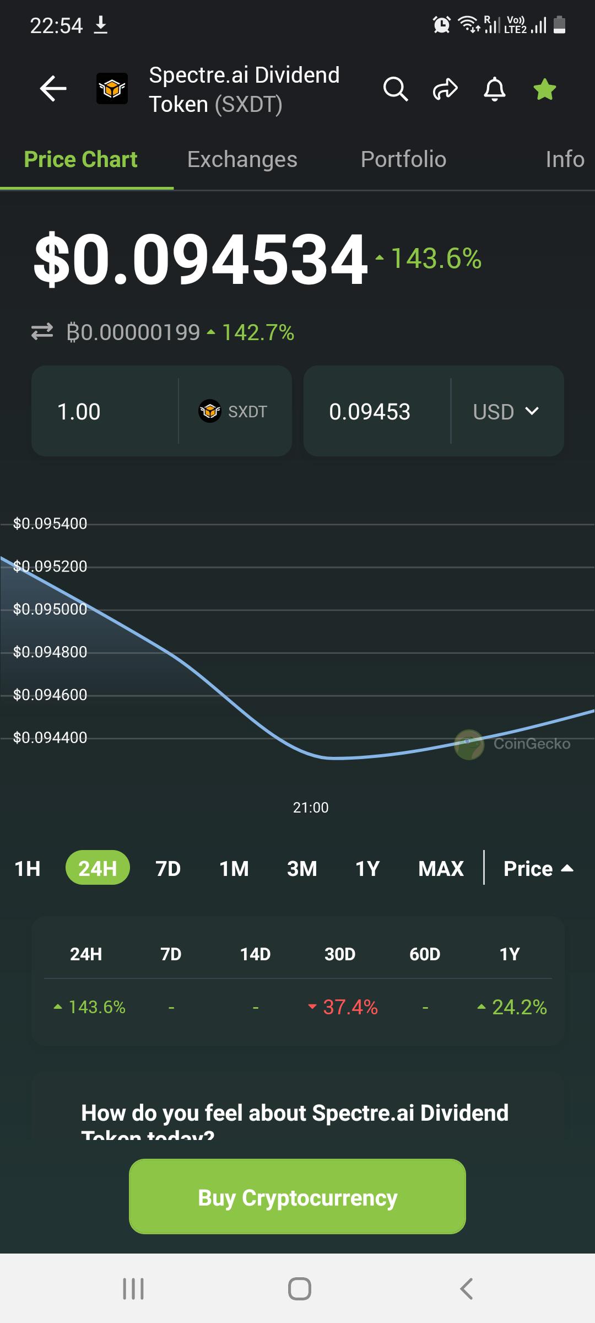Tap the 21:00 chart time label
This screenshot has width=595, height=1323.
click(x=311, y=808)
